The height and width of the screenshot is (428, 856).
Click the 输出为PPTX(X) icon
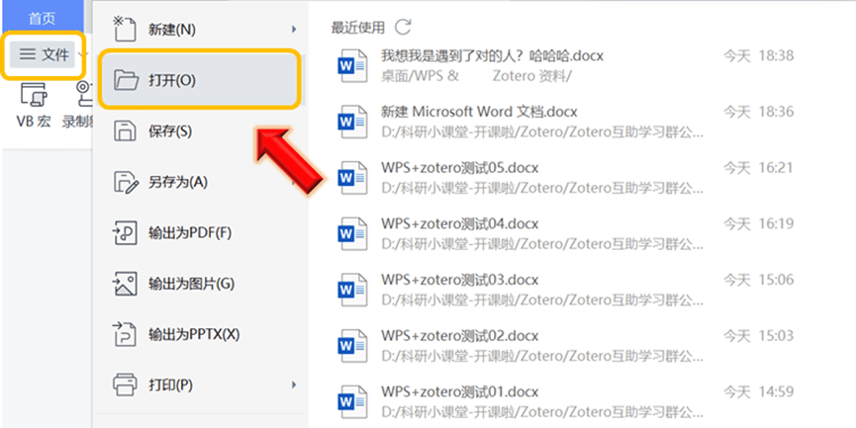[125, 334]
